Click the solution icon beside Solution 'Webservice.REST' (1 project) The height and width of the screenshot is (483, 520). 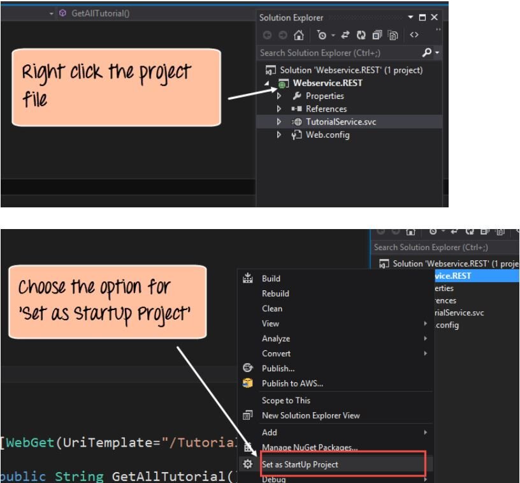271,70
